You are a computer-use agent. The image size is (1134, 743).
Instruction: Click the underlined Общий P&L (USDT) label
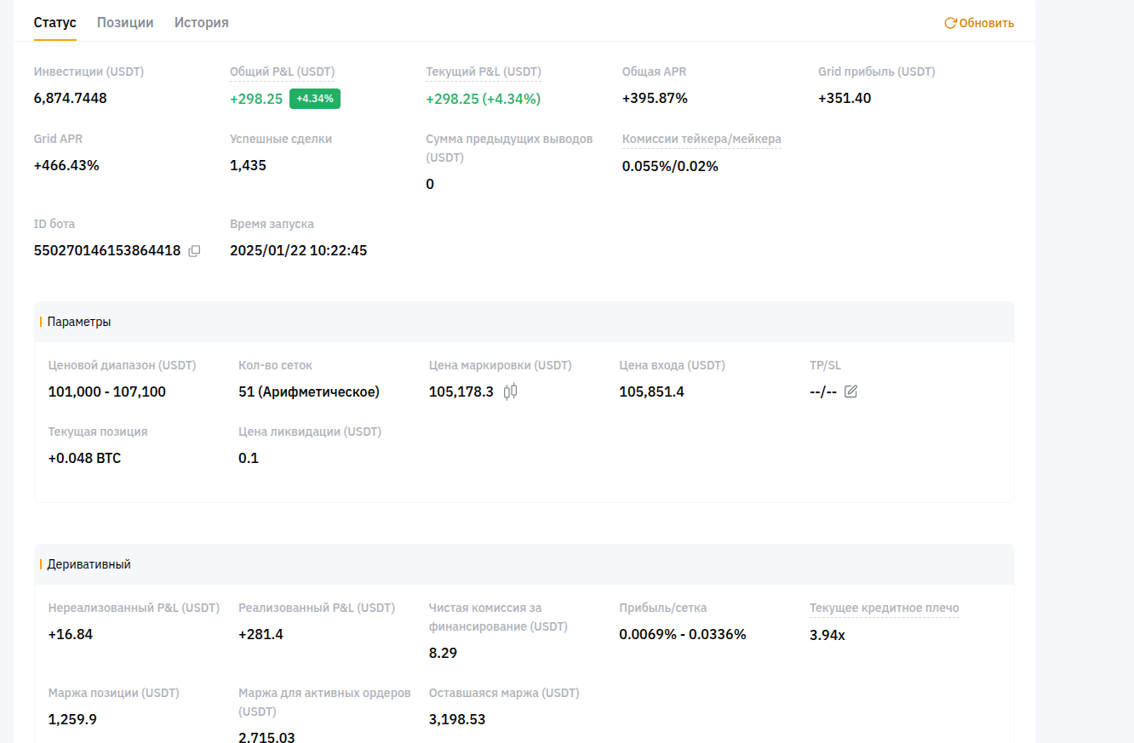[x=282, y=72]
